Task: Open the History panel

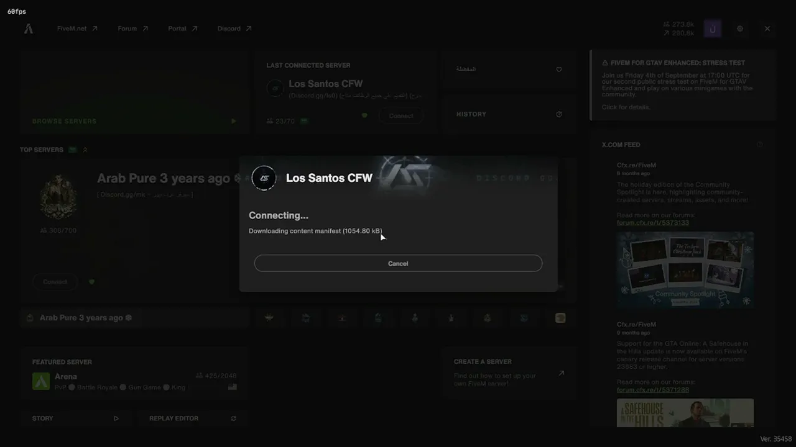Action: point(509,114)
